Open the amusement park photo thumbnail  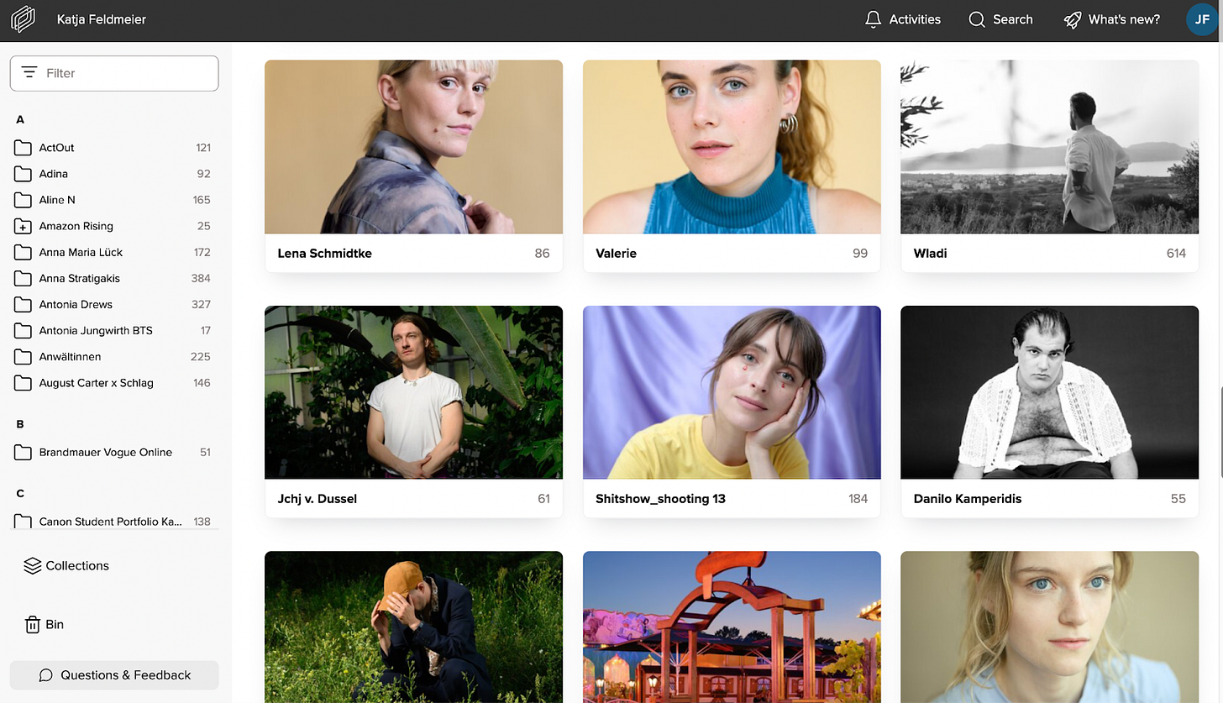point(732,627)
